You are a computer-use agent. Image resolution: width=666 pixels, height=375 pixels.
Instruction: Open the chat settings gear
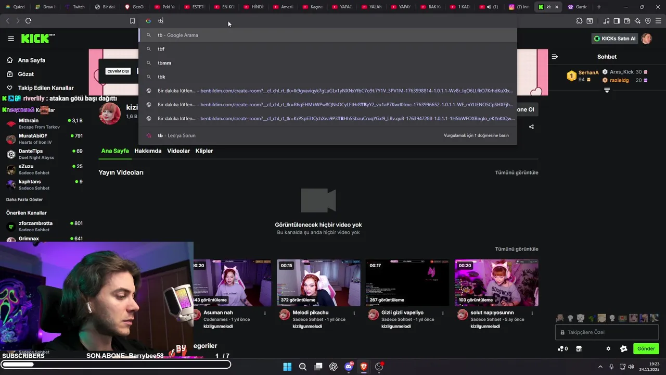608,349
